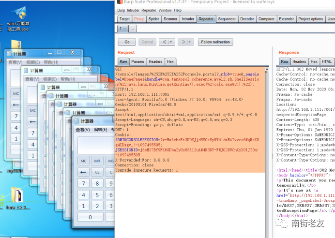Select the Response HTML tab
The height and width of the screenshot is (238, 335).
[x=326, y=62]
